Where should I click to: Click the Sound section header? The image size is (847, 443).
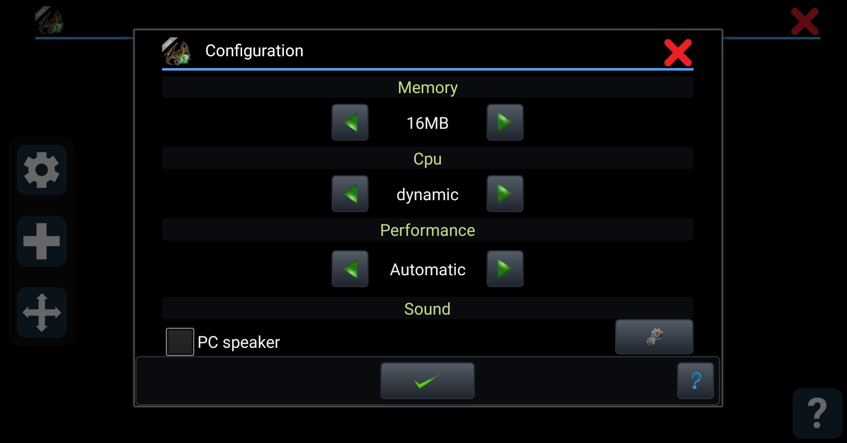[x=428, y=308]
